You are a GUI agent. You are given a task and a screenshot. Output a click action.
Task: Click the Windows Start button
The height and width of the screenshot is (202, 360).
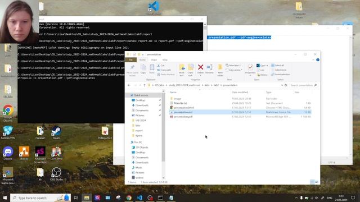click(x=5, y=198)
